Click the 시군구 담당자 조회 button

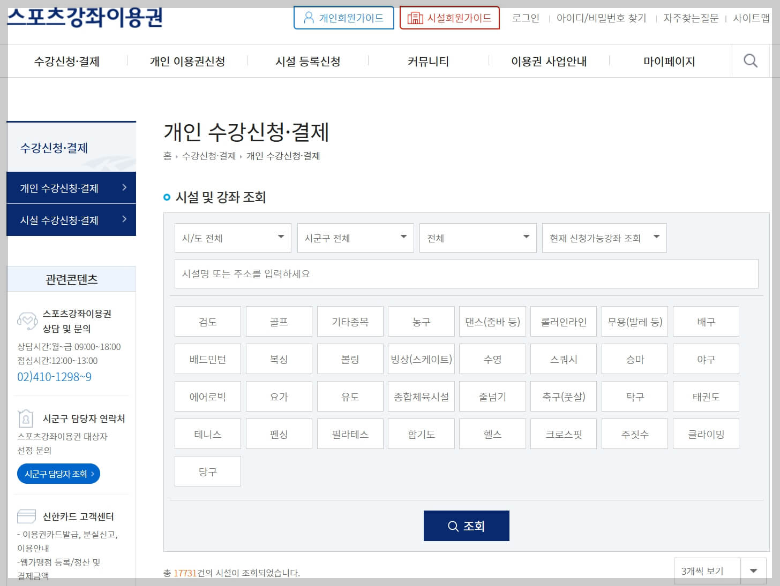coord(58,473)
